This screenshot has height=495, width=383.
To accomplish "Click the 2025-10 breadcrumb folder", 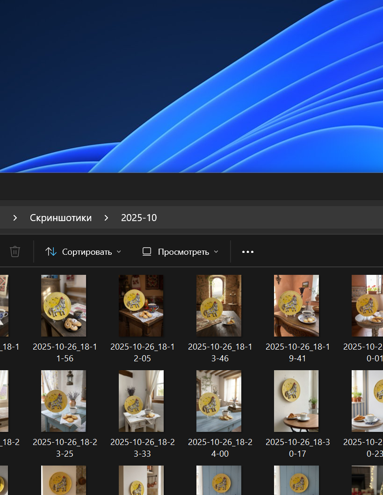I will [x=139, y=217].
